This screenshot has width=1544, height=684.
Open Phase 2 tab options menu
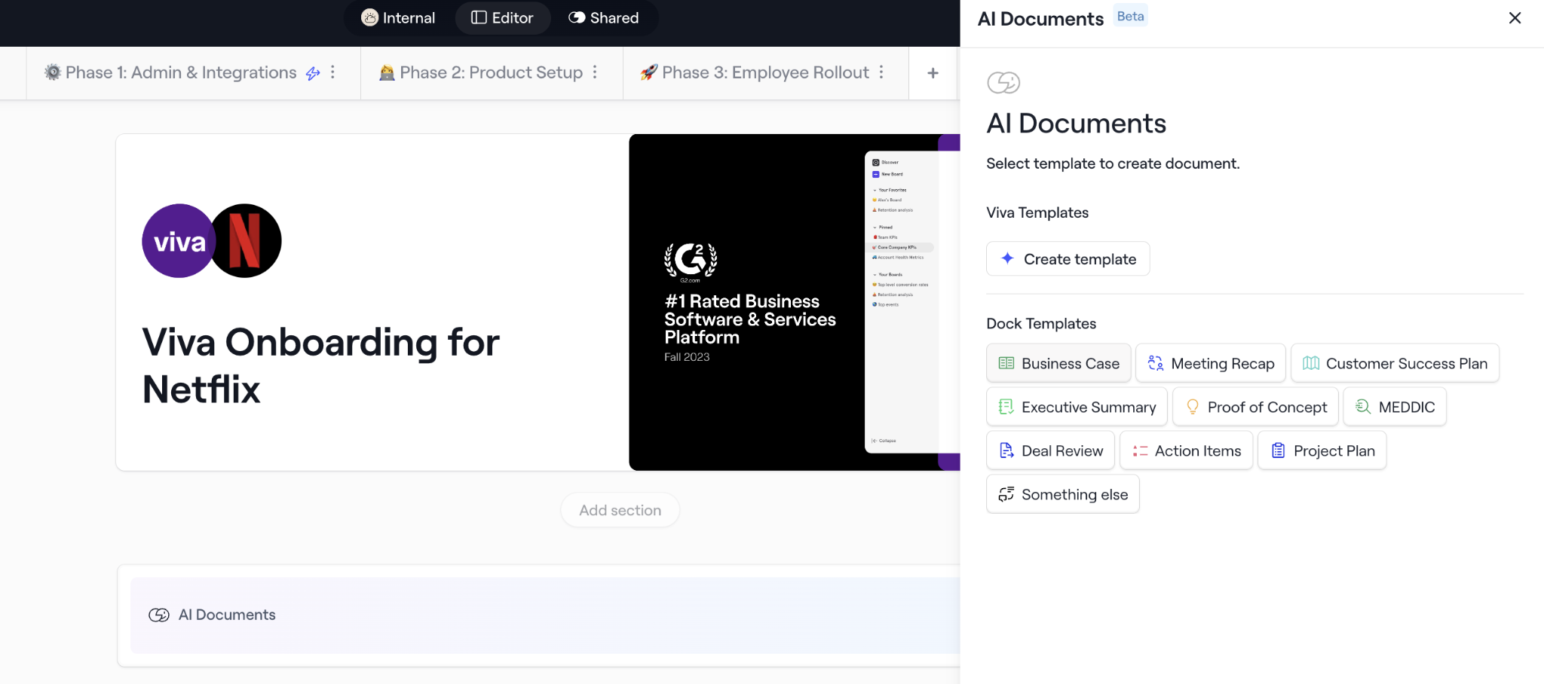click(x=595, y=72)
